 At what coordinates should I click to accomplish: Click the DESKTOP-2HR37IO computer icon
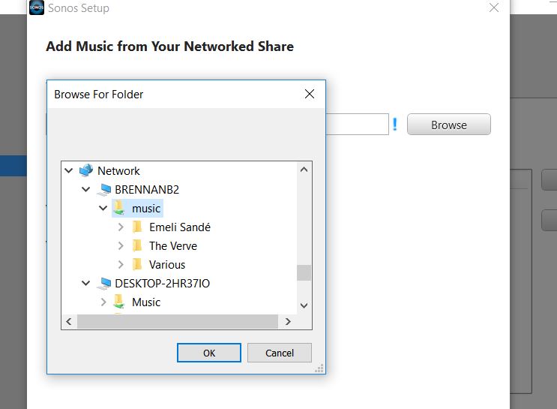(x=104, y=284)
